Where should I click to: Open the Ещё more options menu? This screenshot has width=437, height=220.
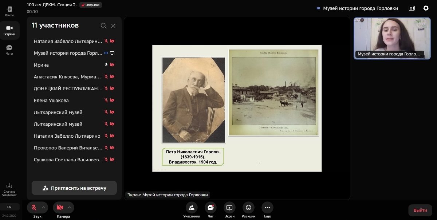[267, 208]
